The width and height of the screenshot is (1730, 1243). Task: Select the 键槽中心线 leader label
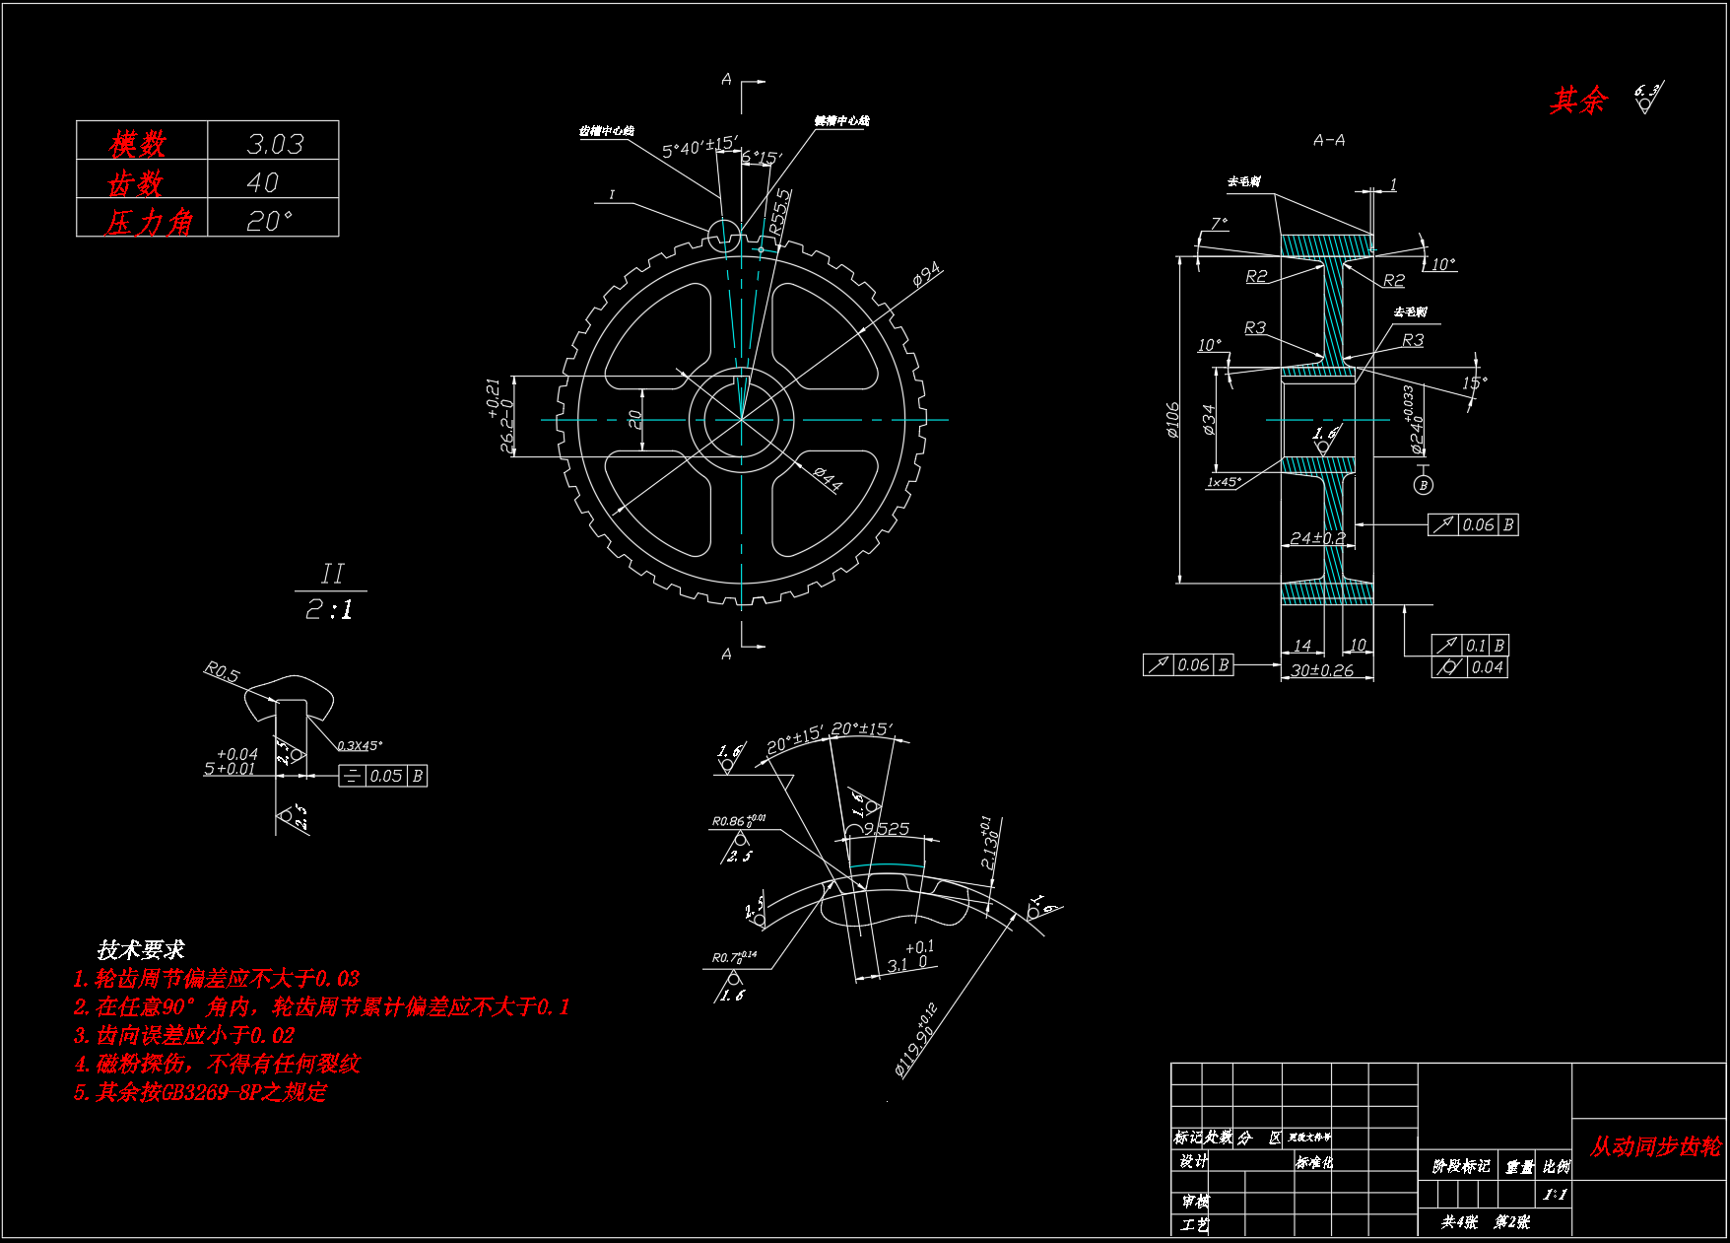point(842,120)
